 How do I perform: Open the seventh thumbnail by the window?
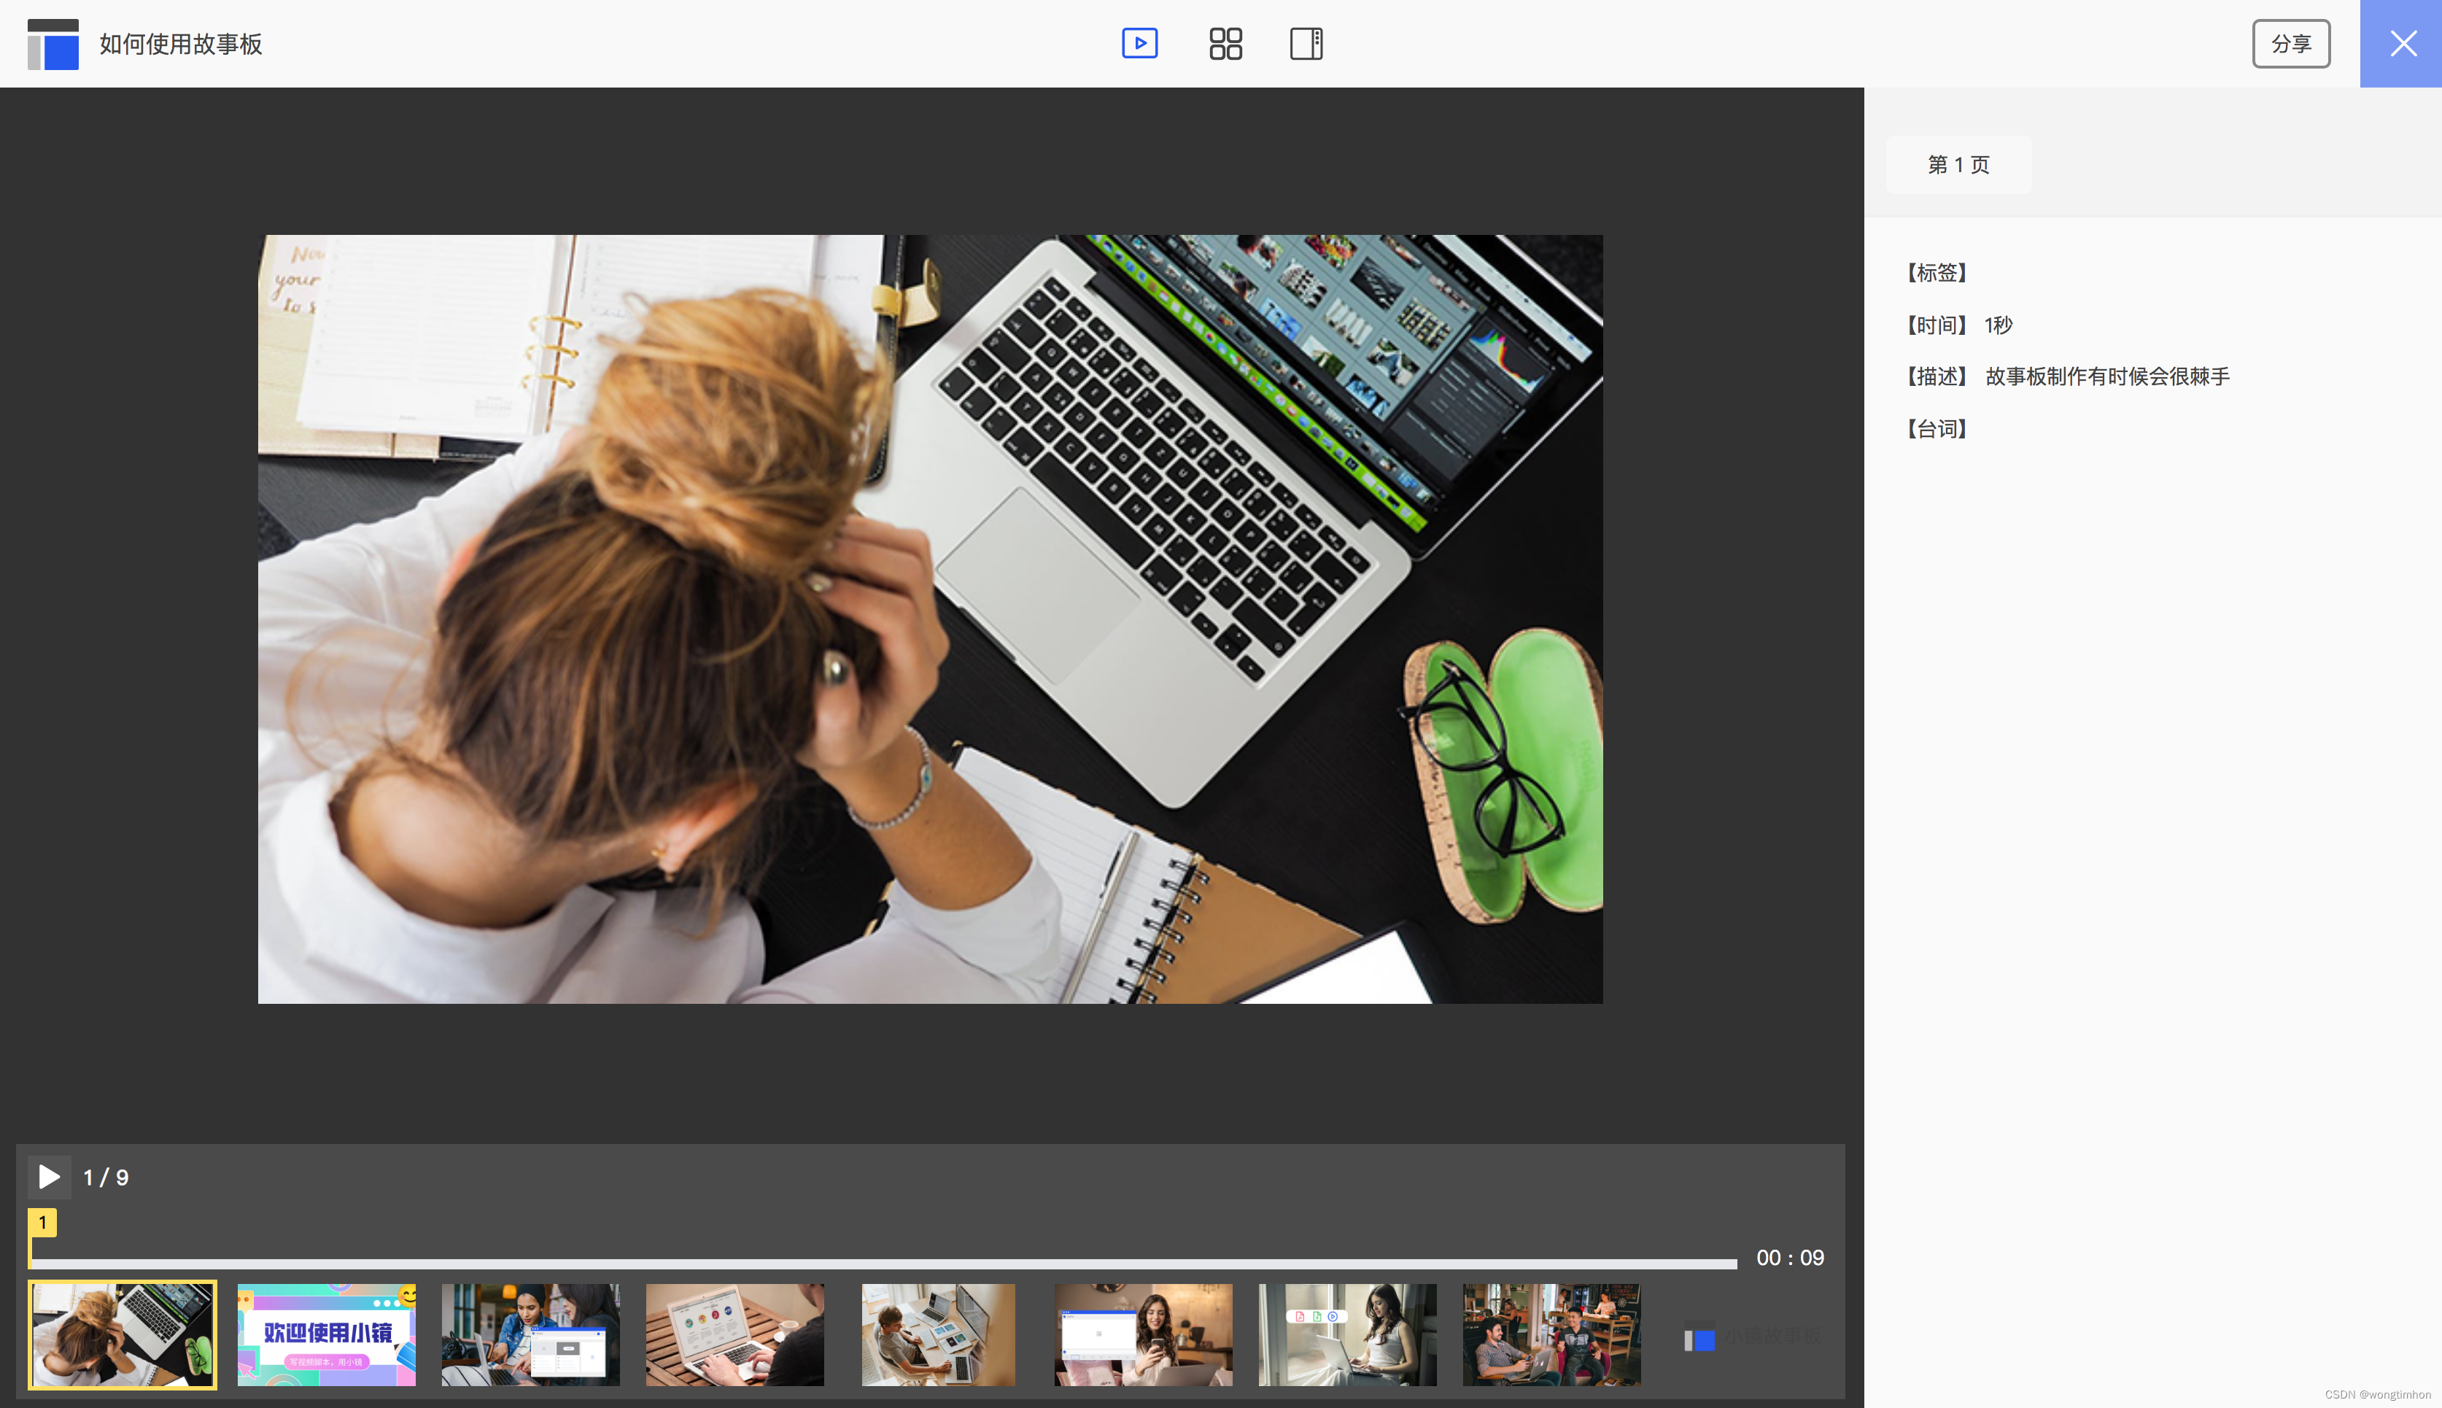coord(1346,1334)
